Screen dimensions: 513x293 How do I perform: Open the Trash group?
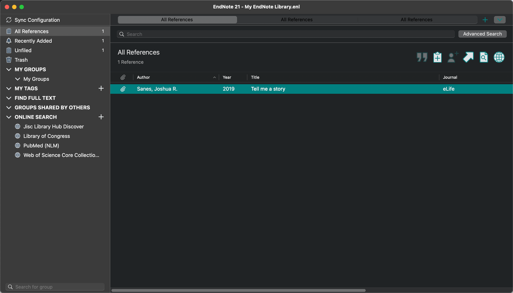tap(55, 60)
